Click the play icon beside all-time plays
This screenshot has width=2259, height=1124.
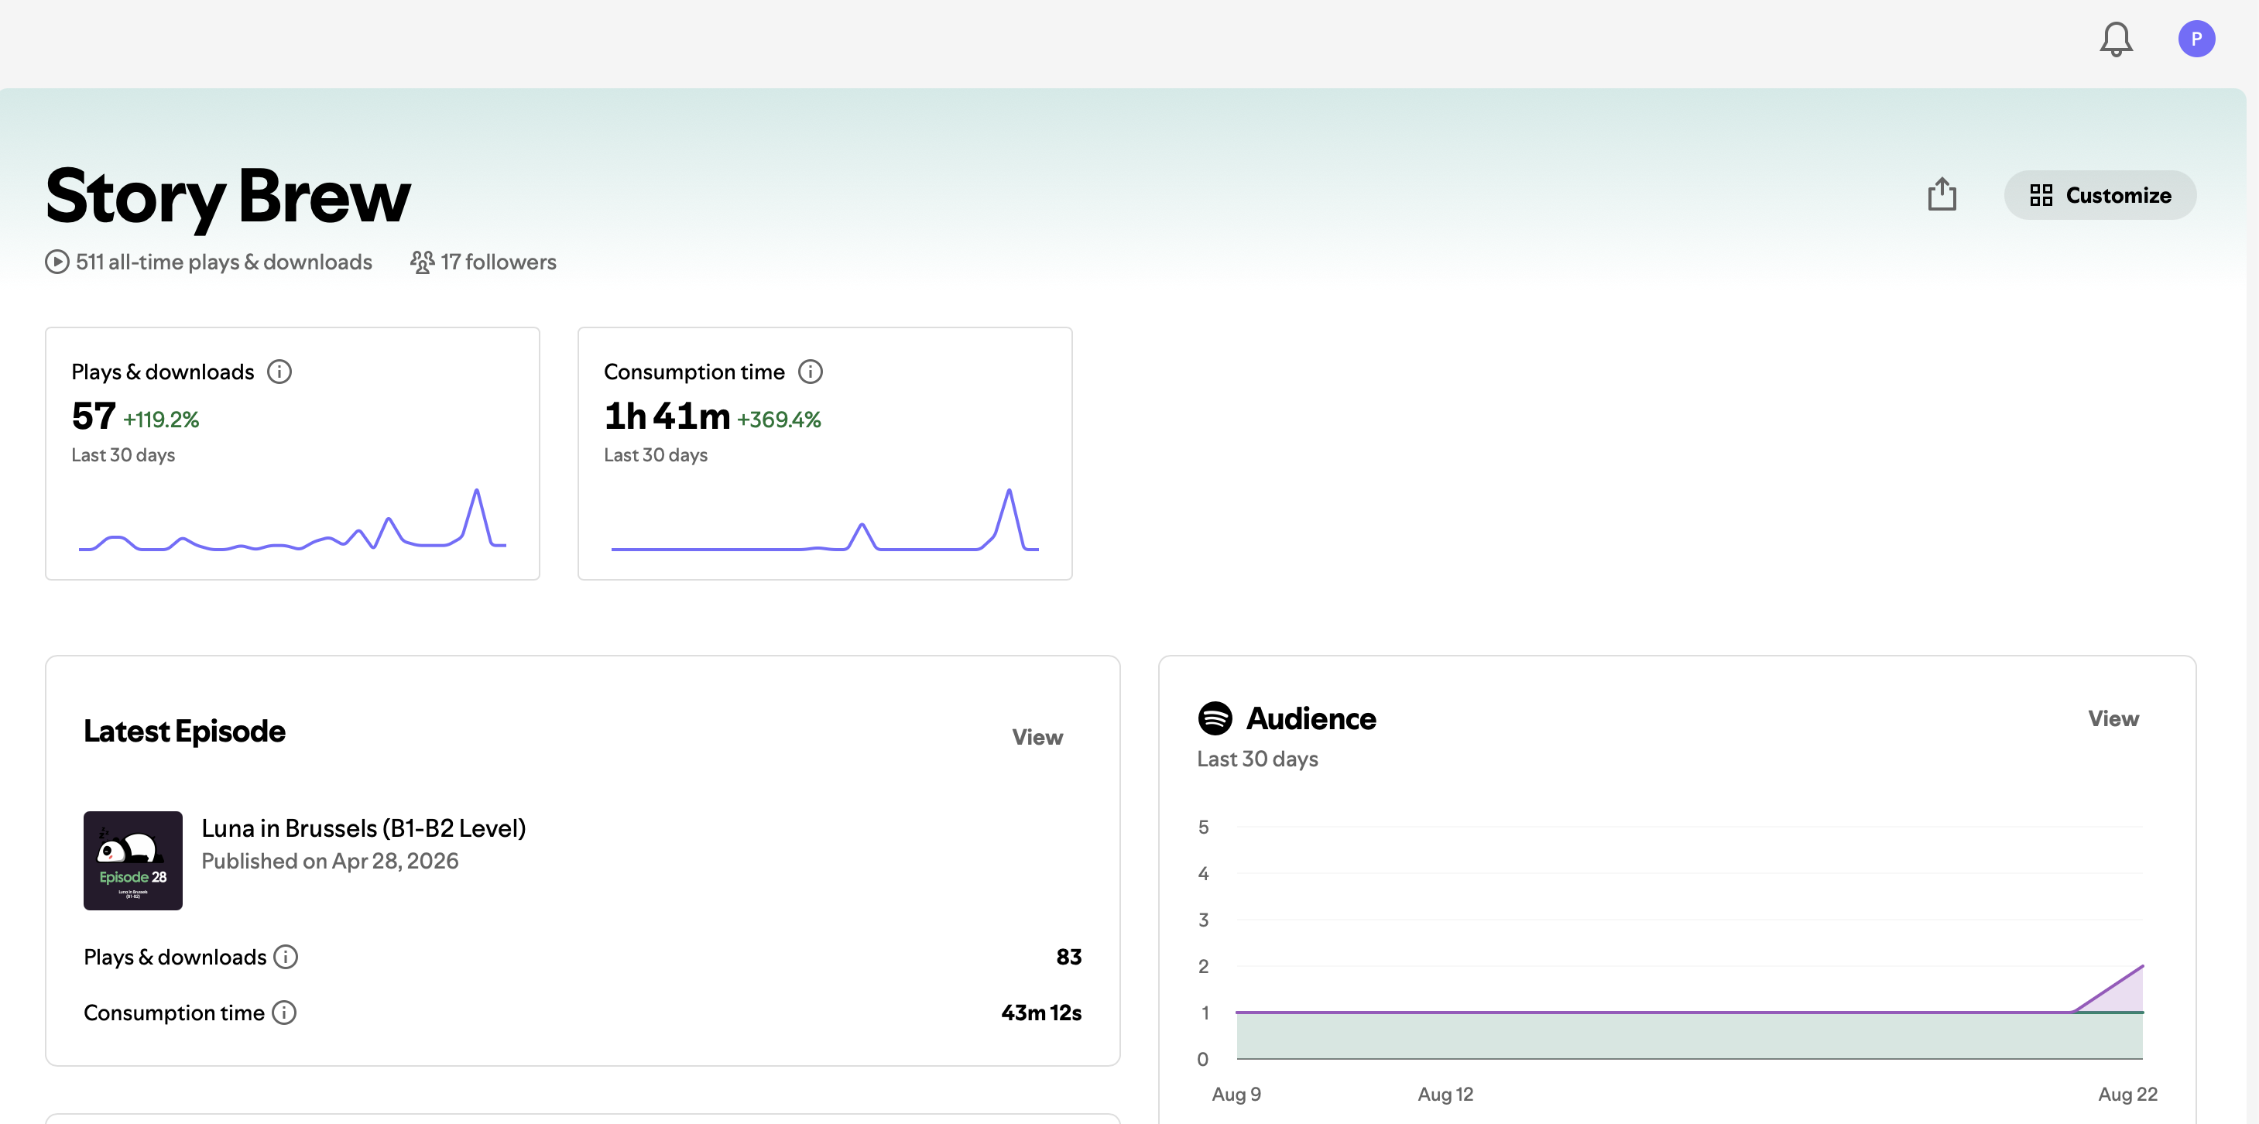click(57, 262)
